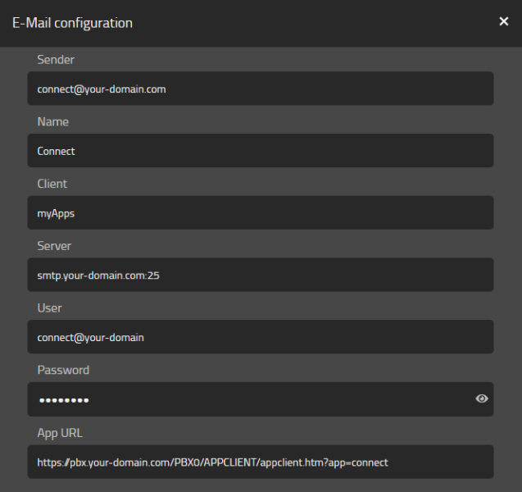This screenshot has width=522, height=492.
Task: Click the Sender field label
Action: coord(56,60)
